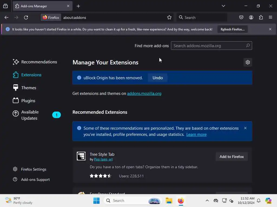Click the speaker volume tray icon
Screen dimensions: 277x207
point(231,201)
